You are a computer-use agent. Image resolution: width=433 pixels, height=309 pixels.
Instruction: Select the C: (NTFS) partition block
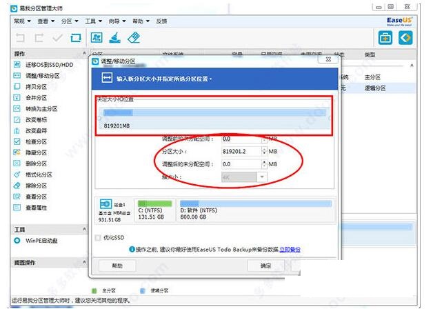coord(154,210)
